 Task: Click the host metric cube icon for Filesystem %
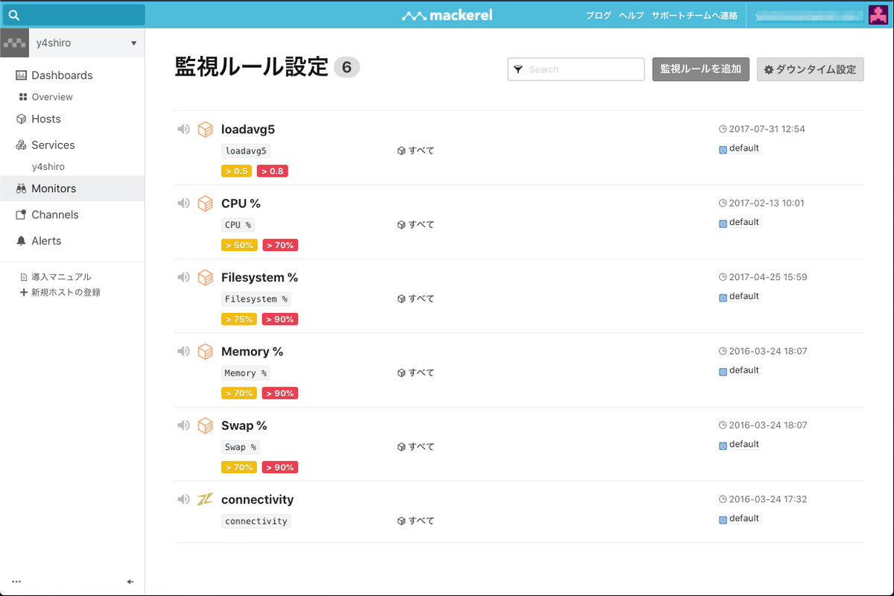point(205,278)
